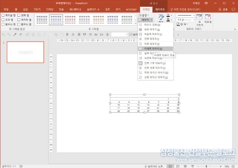
Task: Select the Draw Table (표 그리기) tool
Action: pyautogui.click(x=199, y=20)
